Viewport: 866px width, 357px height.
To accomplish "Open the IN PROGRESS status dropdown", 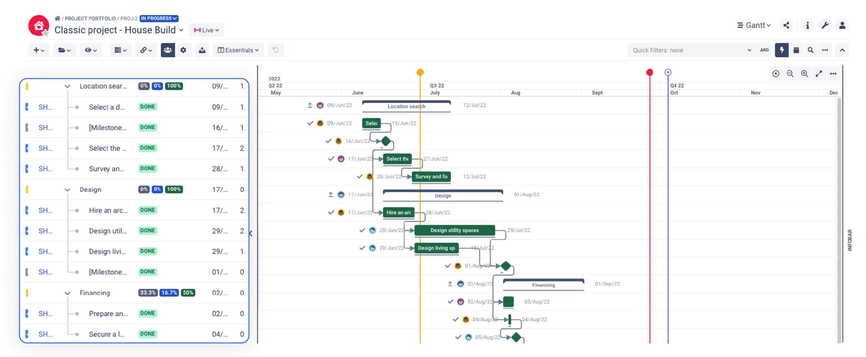I will tap(159, 18).
